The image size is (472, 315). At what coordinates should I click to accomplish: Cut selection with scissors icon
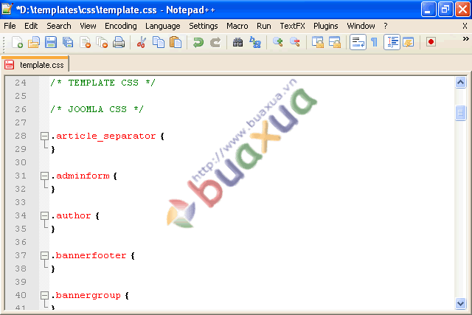pyautogui.click(x=141, y=42)
